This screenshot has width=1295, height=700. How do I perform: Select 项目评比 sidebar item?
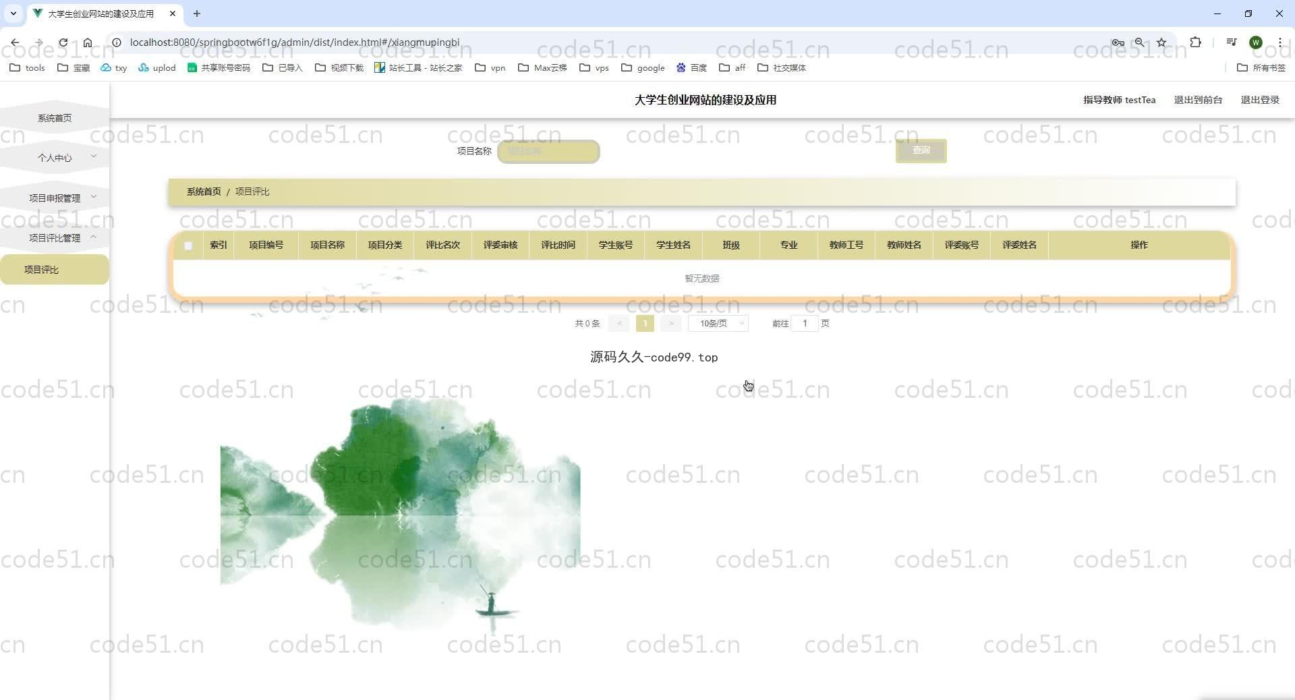(x=55, y=270)
